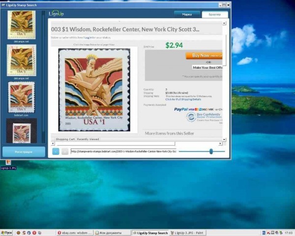Switch to the Браузер tab
Image resolution: width=295 pixels, height=236 pixels.
pos(215,14)
